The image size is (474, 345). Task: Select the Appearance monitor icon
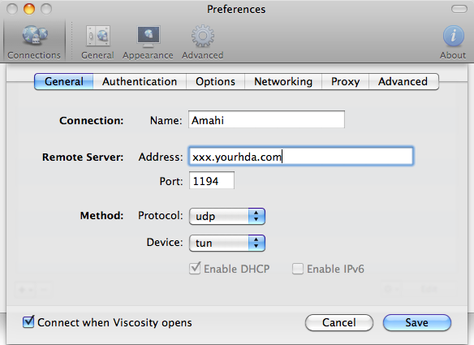pyautogui.click(x=148, y=37)
